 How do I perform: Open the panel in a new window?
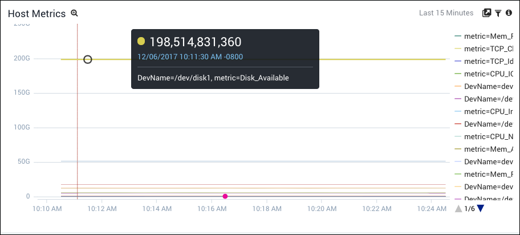pos(486,13)
